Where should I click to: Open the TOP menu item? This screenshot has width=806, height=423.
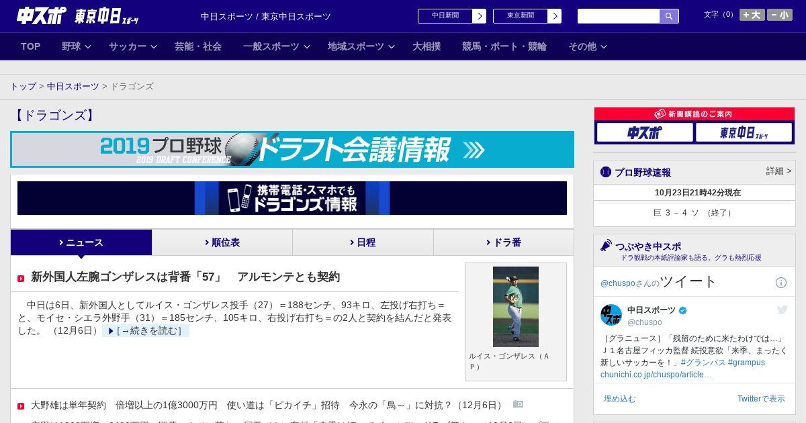(x=31, y=46)
